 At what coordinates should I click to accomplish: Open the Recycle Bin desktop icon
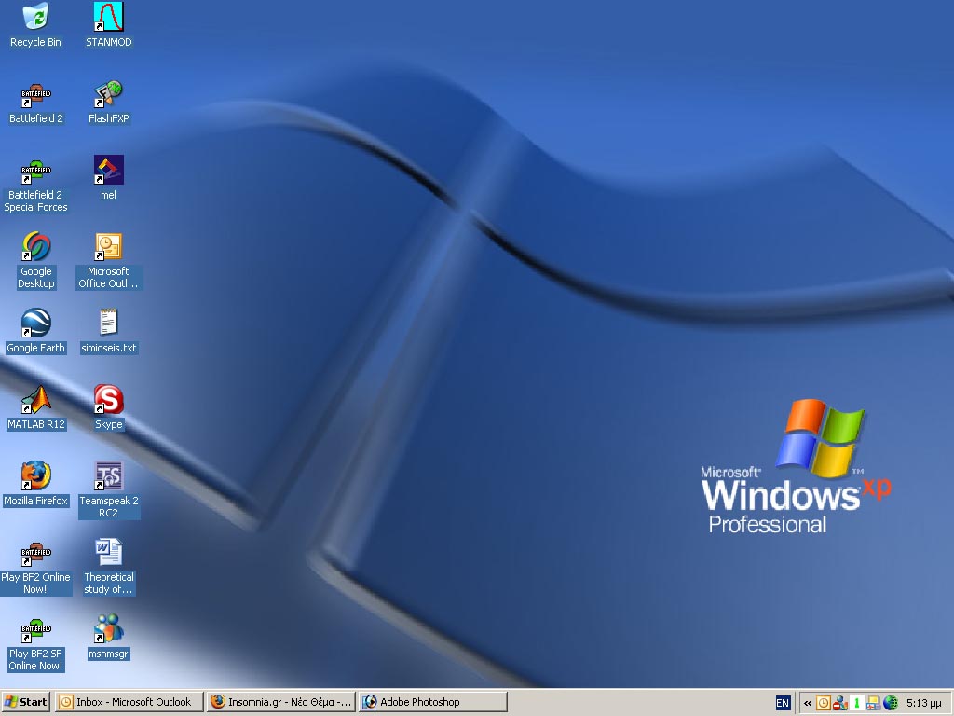[x=35, y=17]
